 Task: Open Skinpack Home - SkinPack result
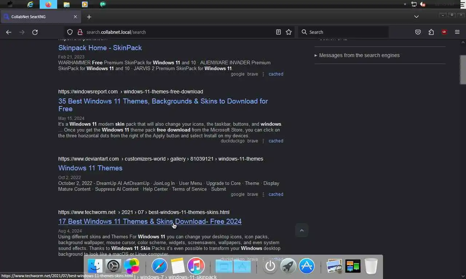pyautogui.click(x=100, y=48)
